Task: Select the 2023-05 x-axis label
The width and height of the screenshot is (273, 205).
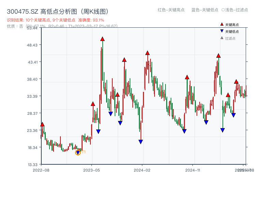Action: tap(91, 169)
